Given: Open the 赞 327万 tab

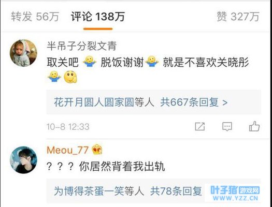Looking at the screenshot, I should tap(238, 17).
